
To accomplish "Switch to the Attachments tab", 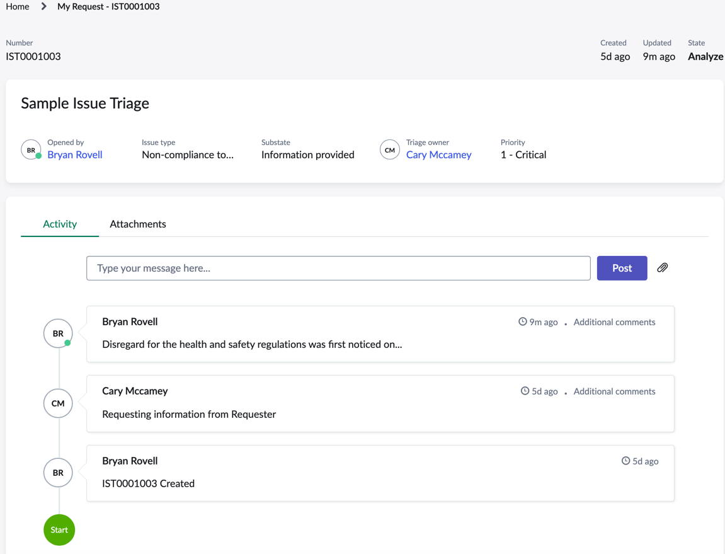I will point(138,224).
